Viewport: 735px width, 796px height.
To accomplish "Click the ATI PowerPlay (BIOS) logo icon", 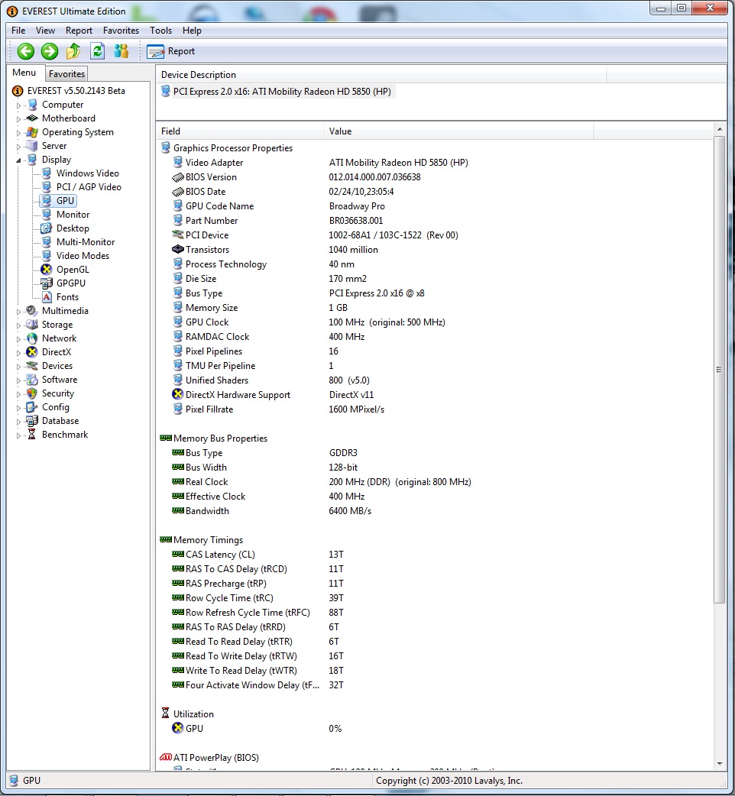I will tap(166, 757).
